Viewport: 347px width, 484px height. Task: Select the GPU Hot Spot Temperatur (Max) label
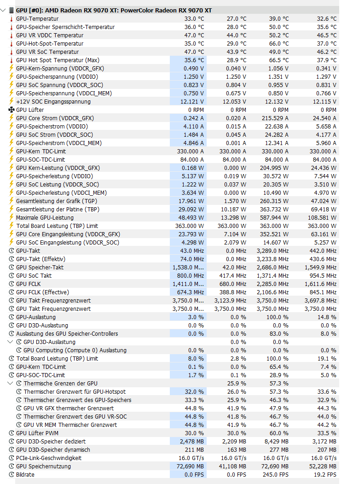(x=58, y=60)
